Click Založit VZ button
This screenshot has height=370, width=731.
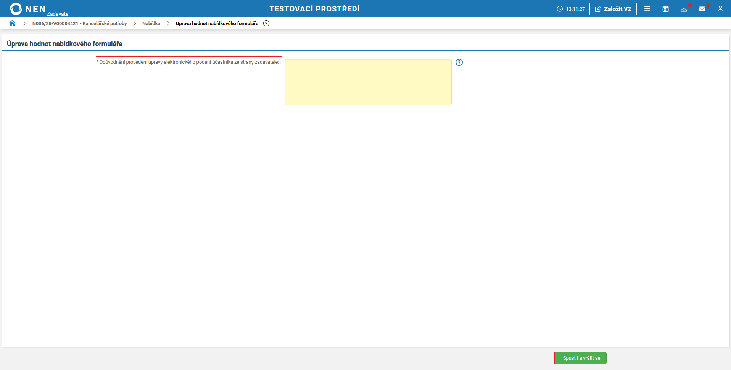pyautogui.click(x=613, y=9)
